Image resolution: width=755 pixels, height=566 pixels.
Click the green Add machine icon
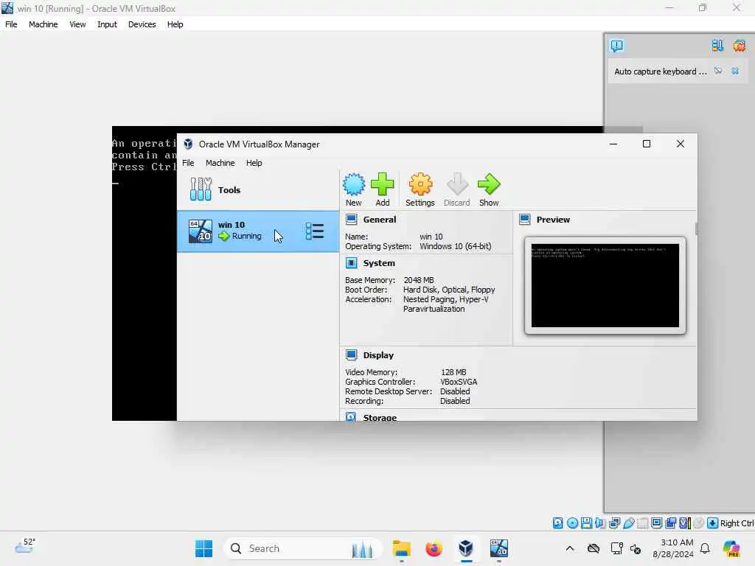click(x=383, y=185)
